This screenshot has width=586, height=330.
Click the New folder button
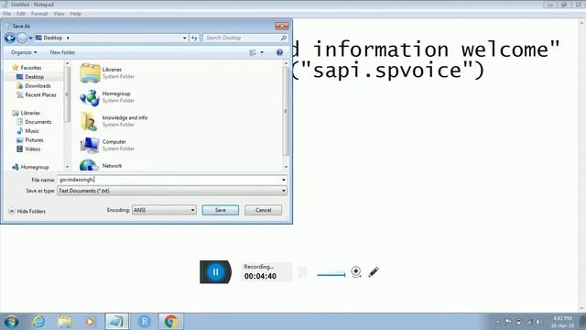[x=62, y=52]
